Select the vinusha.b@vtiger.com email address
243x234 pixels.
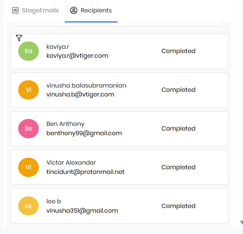[x=80, y=95]
